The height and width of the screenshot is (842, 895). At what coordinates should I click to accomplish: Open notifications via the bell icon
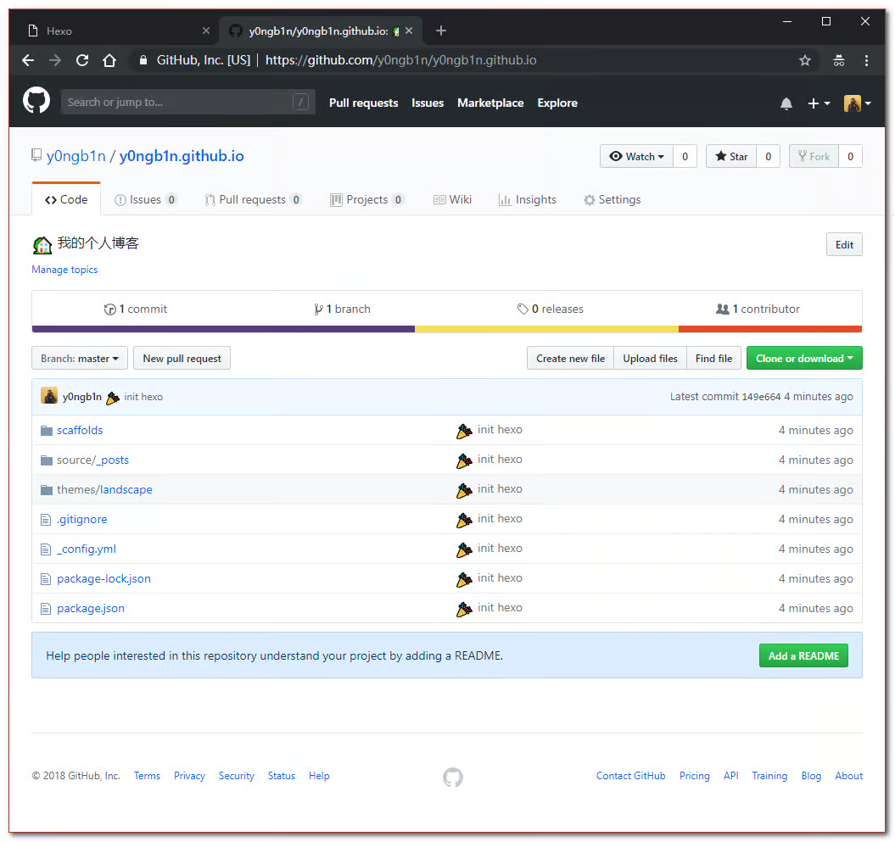pyautogui.click(x=786, y=103)
